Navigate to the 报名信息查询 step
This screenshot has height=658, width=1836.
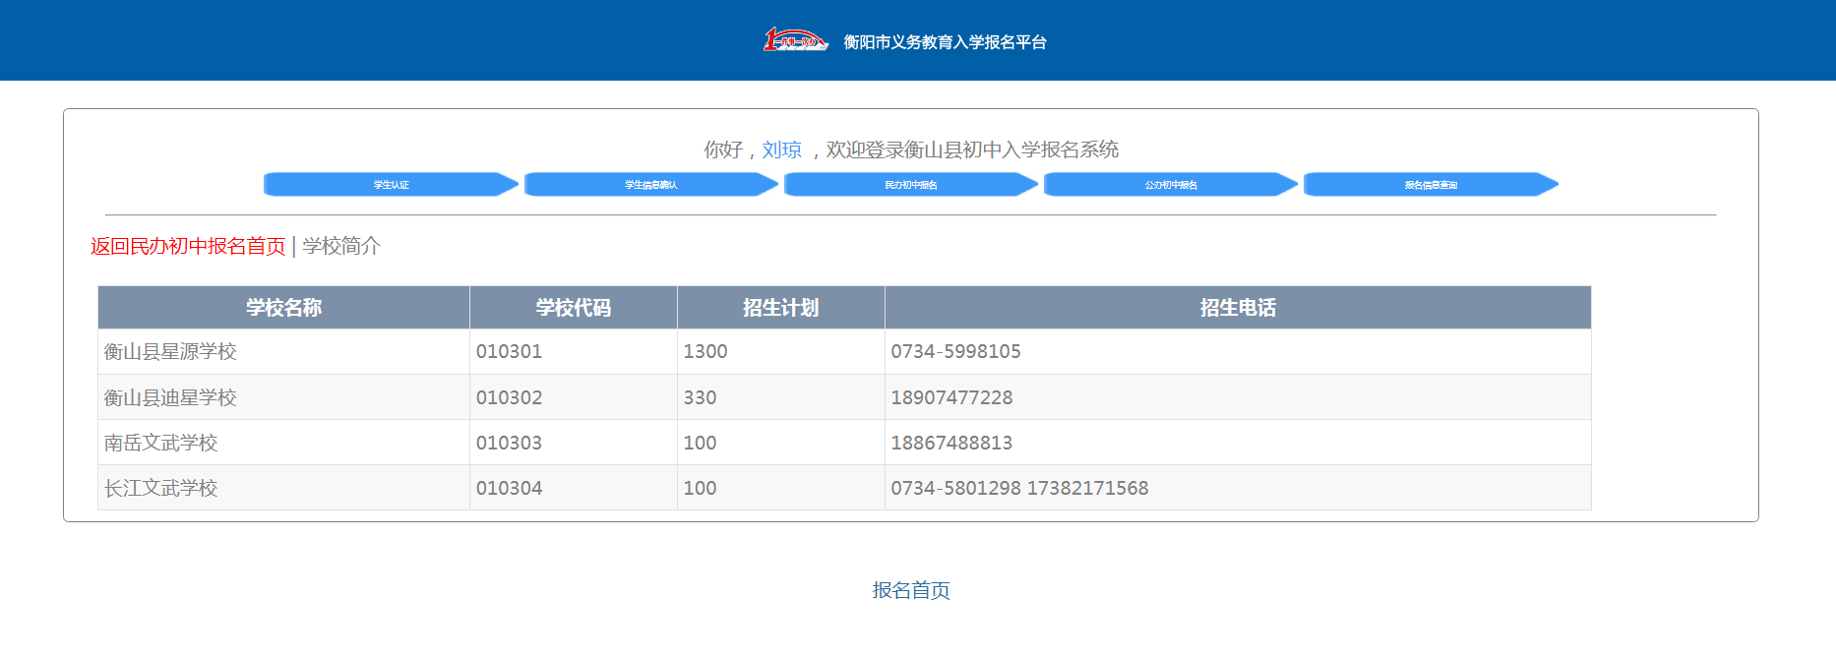pos(1430,185)
